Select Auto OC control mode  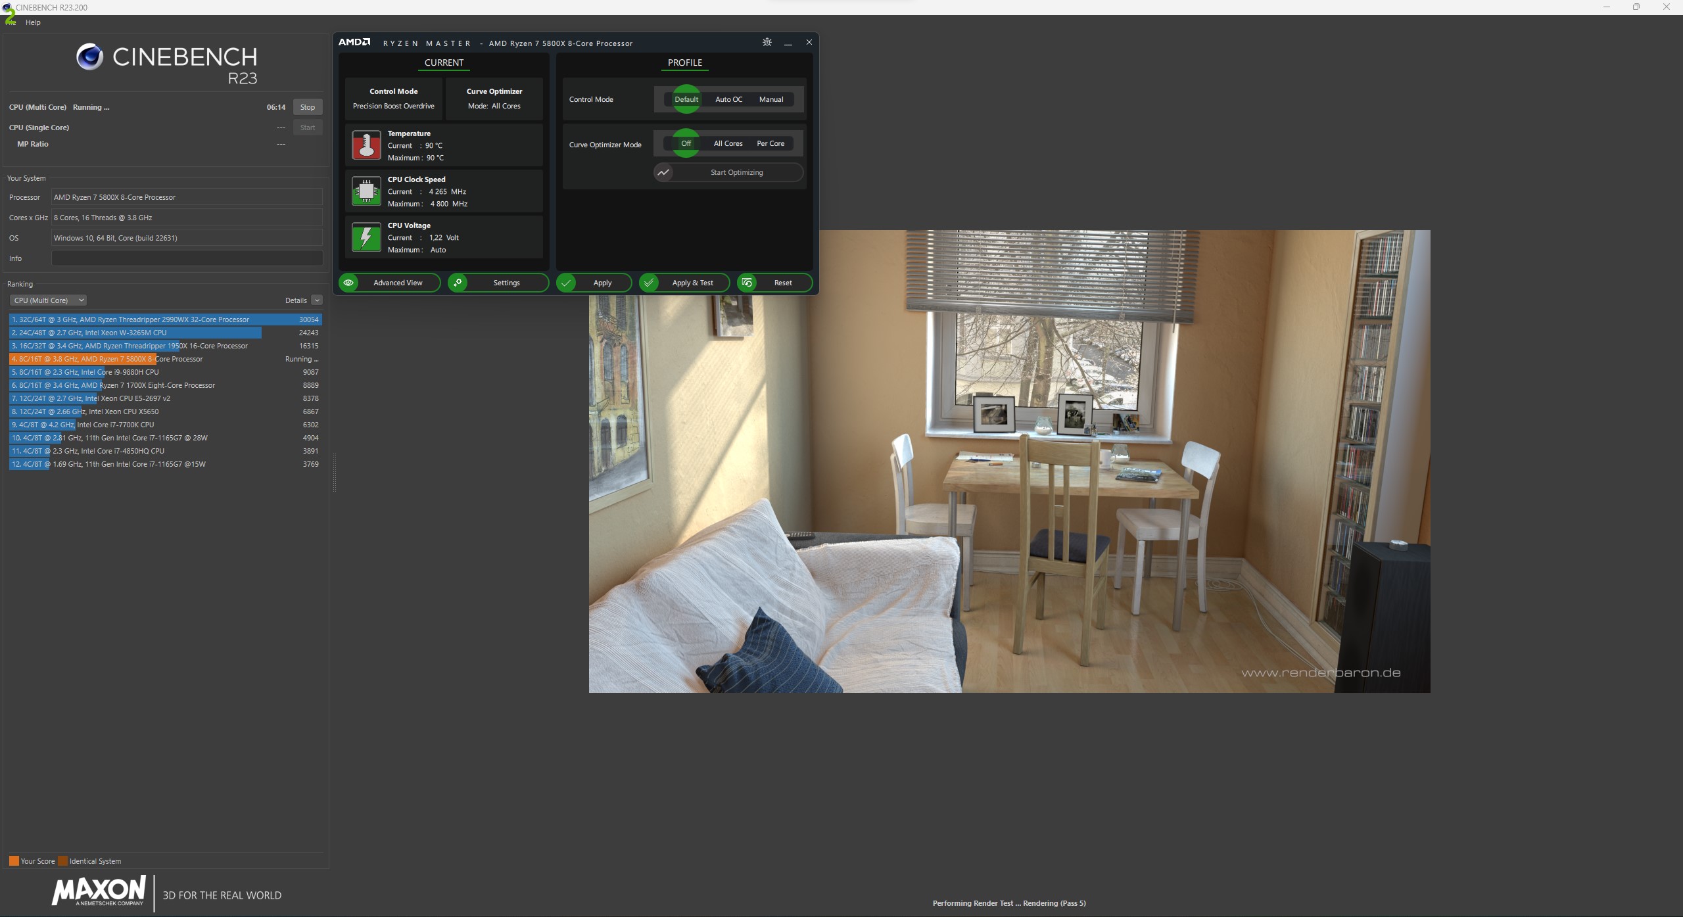[x=728, y=99]
